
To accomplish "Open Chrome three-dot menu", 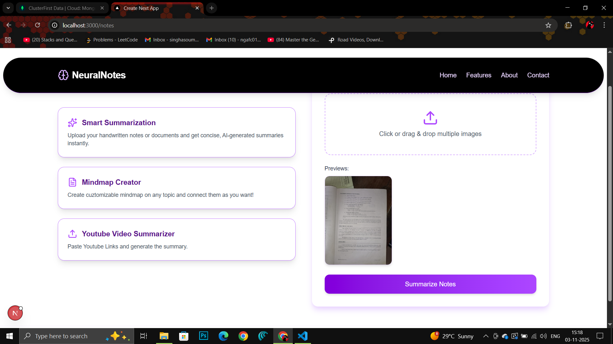I will 604,25.
